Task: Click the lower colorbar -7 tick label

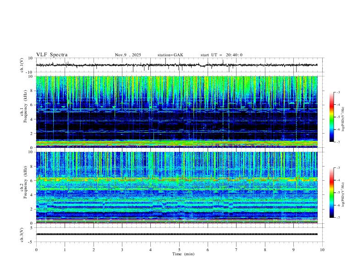Action: pyautogui.click(x=338, y=218)
